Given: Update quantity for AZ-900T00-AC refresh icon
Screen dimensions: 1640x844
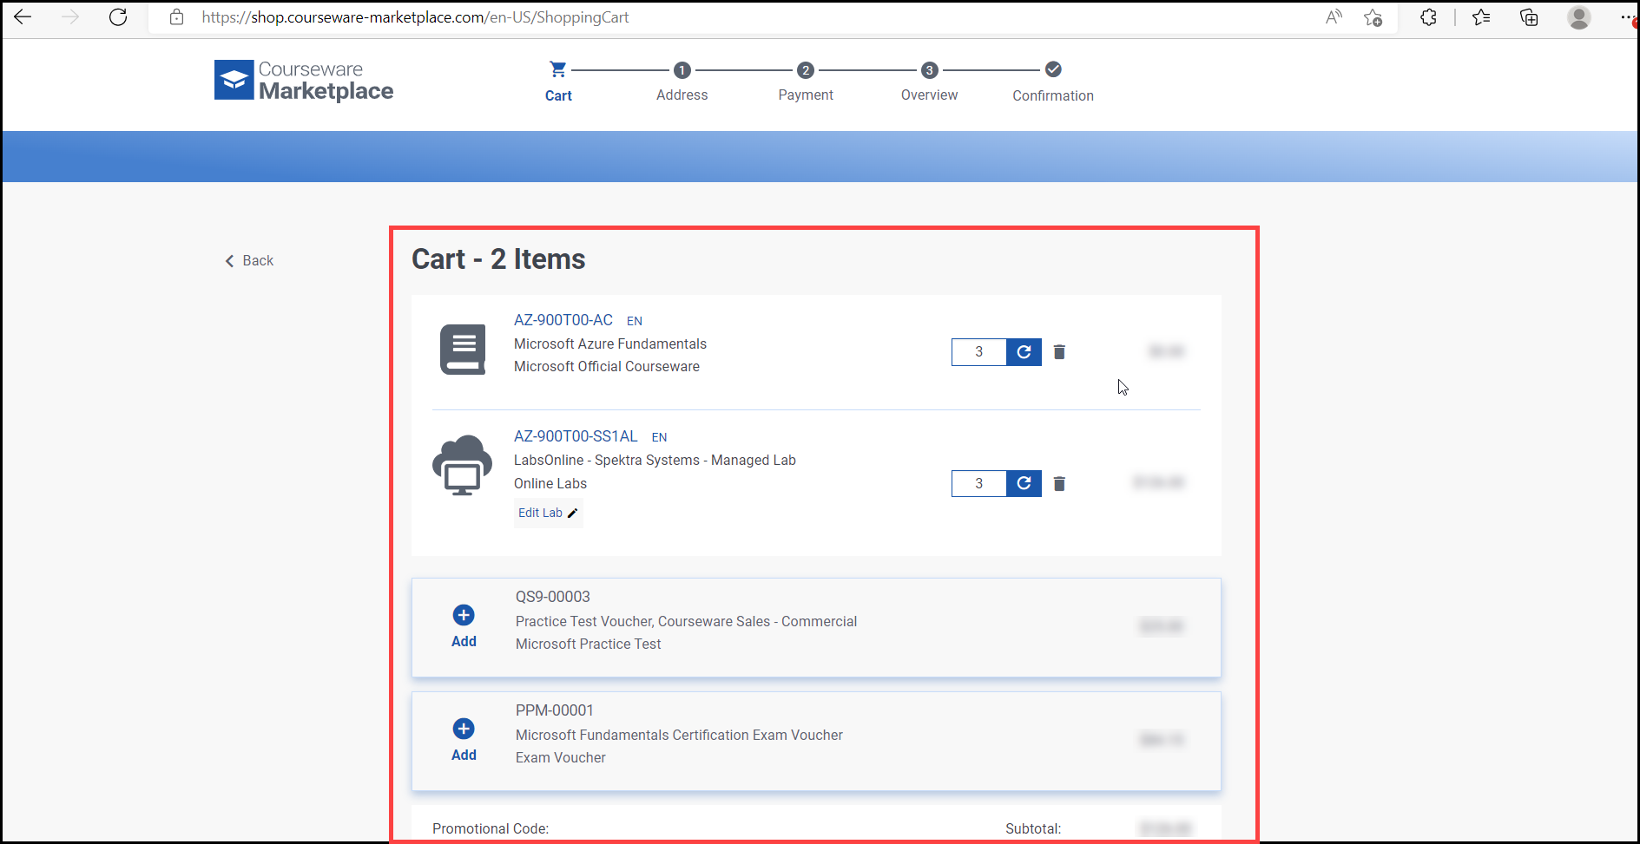Looking at the screenshot, I should 1024,352.
